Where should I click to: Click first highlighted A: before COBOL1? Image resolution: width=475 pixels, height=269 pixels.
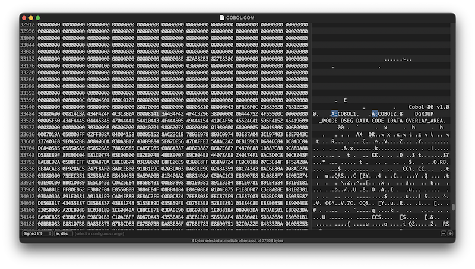pos(334,113)
